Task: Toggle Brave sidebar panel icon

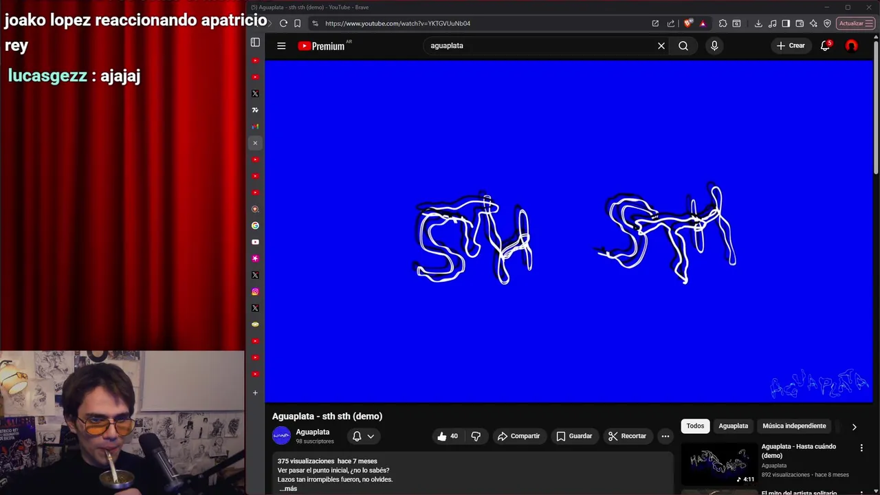Action: coord(786,23)
